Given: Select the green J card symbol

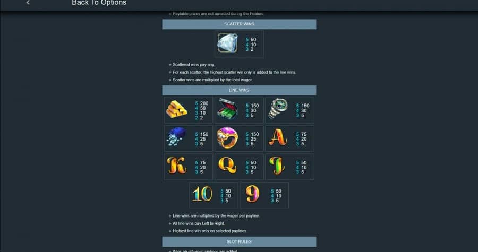Looking at the screenshot, I should pyautogui.click(x=277, y=166).
